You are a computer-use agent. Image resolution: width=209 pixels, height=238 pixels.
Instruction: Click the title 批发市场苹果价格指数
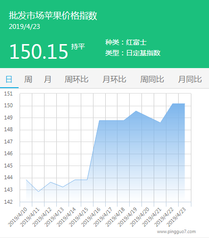click(53, 16)
